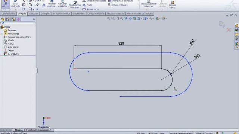Click the pan view icon
239x134 pixels.
tap(130, 19)
